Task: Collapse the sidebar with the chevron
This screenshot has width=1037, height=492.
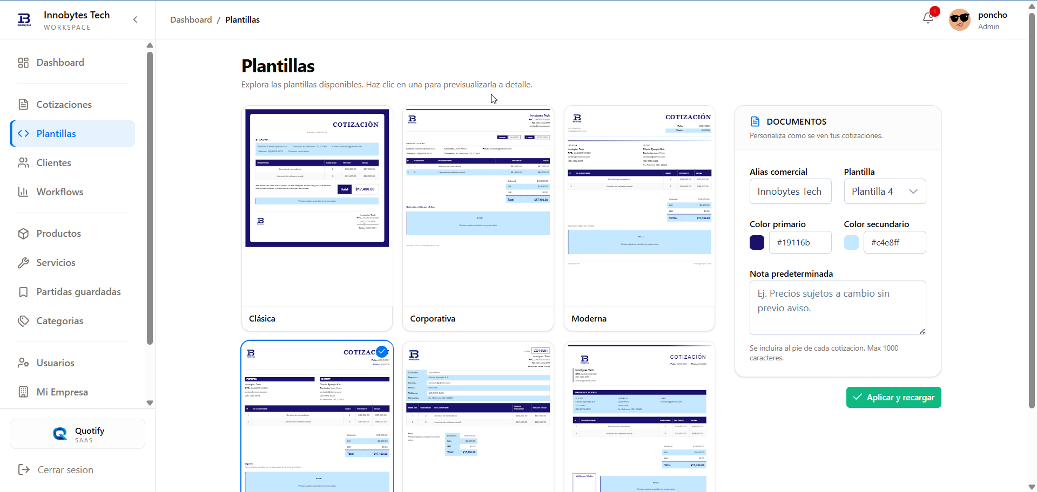Action: (x=135, y=20)
